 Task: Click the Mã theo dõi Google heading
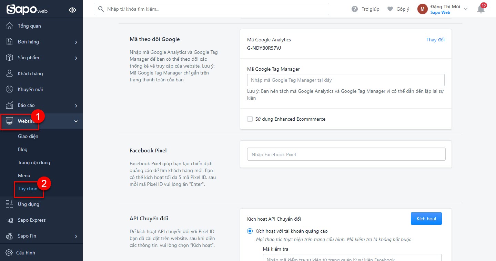[x=155, y=39]
